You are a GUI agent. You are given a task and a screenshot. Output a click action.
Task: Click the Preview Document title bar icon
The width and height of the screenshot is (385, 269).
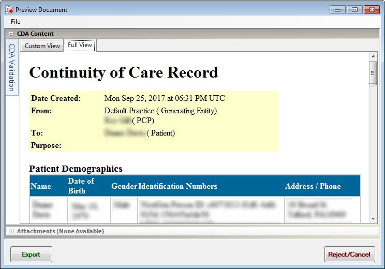[9, 10]
